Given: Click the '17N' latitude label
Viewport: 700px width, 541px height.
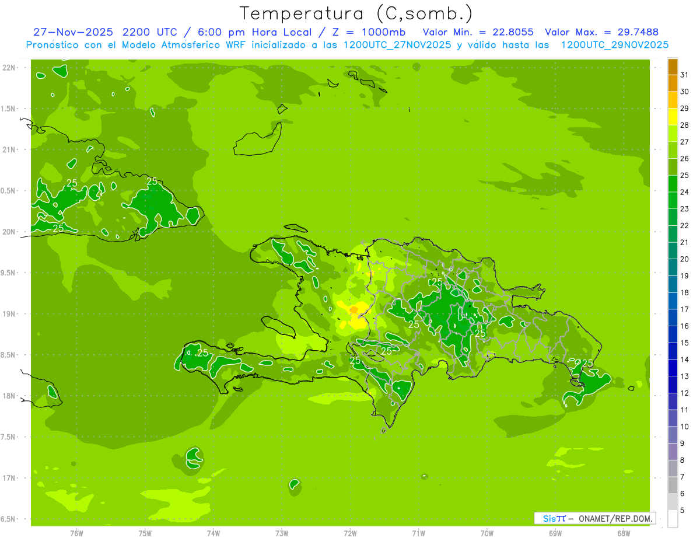Looking at the screenshot, I should point(9,478).
